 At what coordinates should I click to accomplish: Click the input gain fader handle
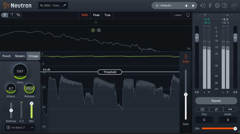pyautogui.click(x=197, y=38)
